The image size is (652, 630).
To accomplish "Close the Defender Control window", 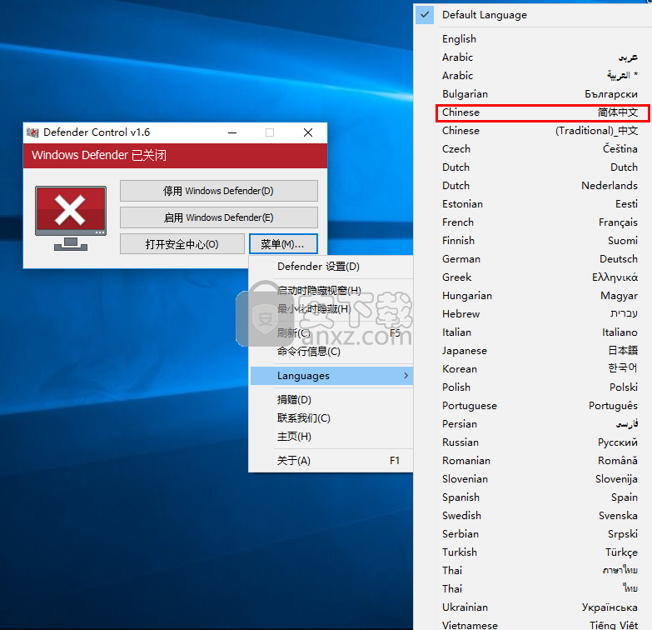I will 308,132.
